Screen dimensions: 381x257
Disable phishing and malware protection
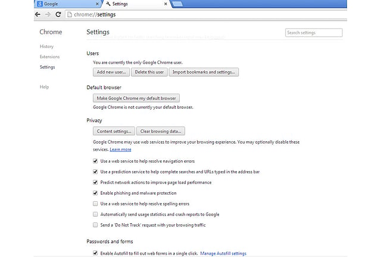[x=95, y=193]
